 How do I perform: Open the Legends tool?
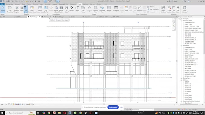pyautogui.click(x=109, y=9)
